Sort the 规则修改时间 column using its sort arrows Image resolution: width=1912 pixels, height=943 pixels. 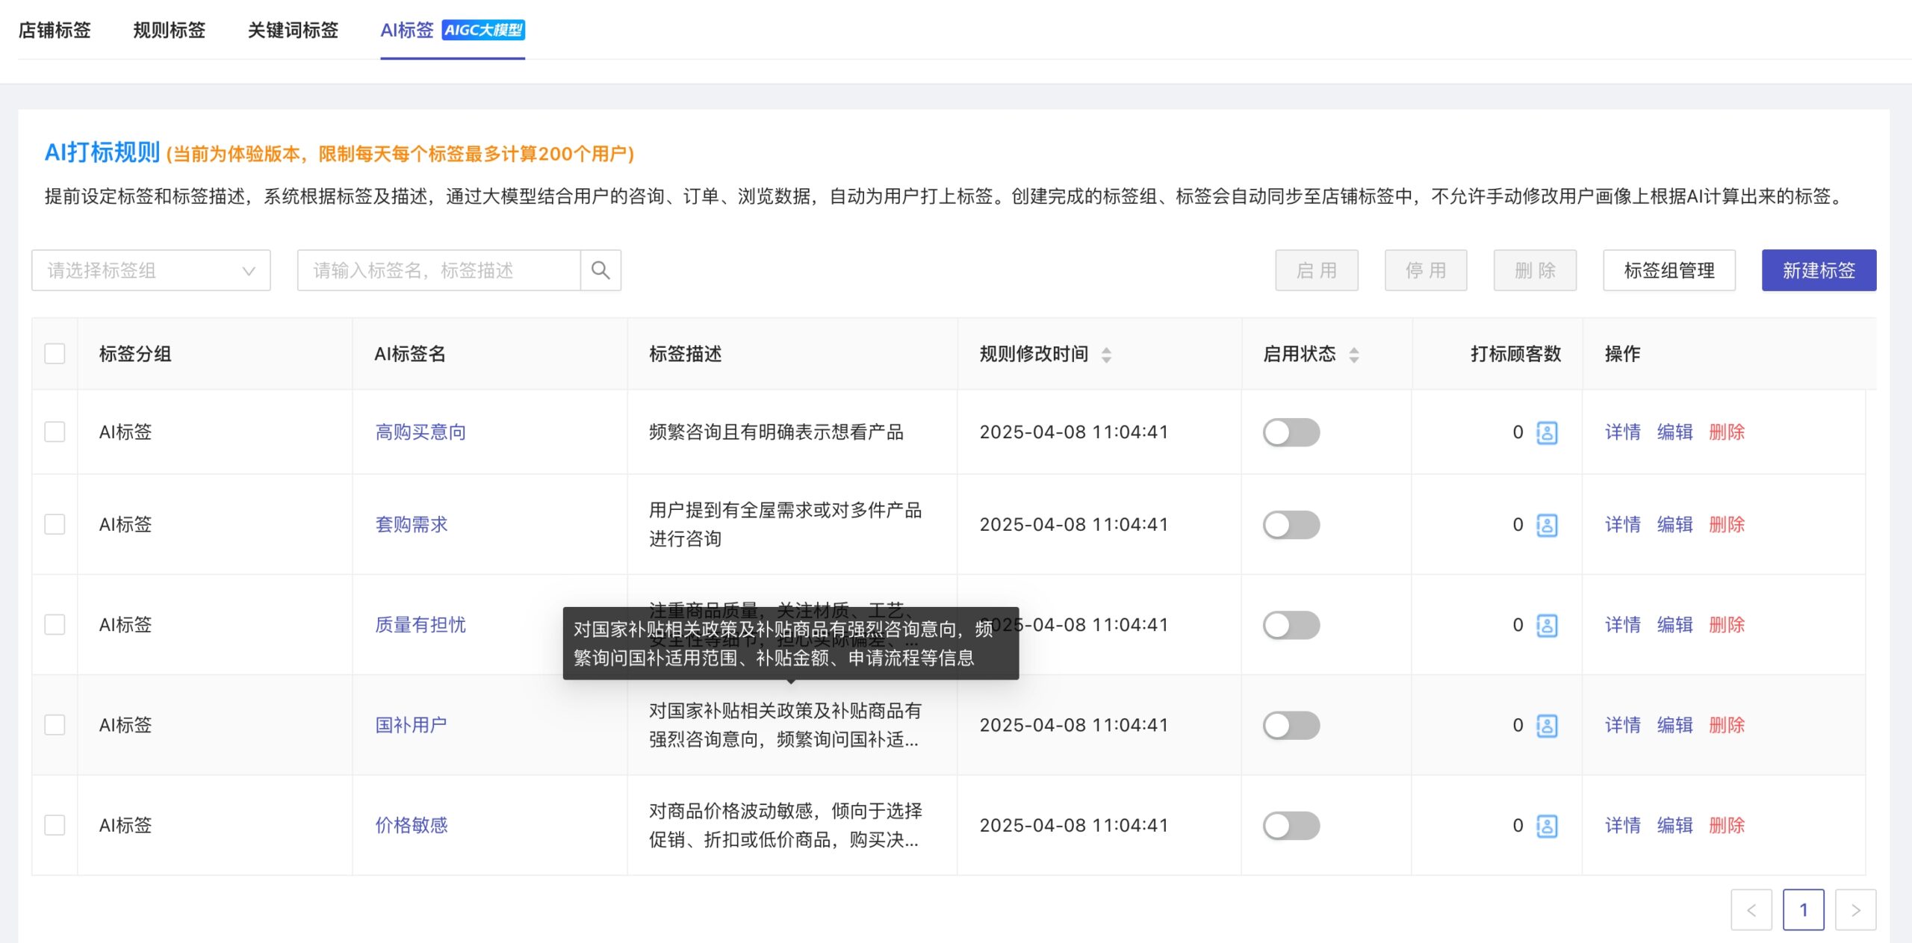(x=1108, y=355)
